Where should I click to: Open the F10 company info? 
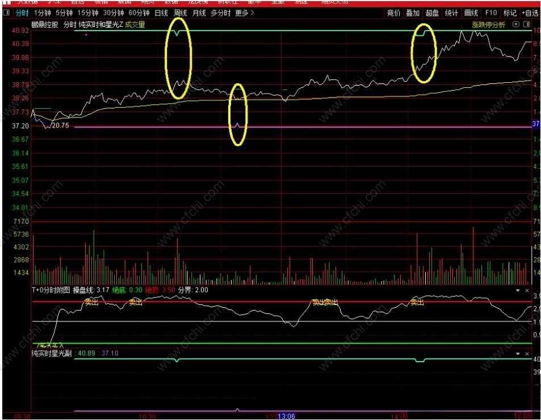(490, 13)
